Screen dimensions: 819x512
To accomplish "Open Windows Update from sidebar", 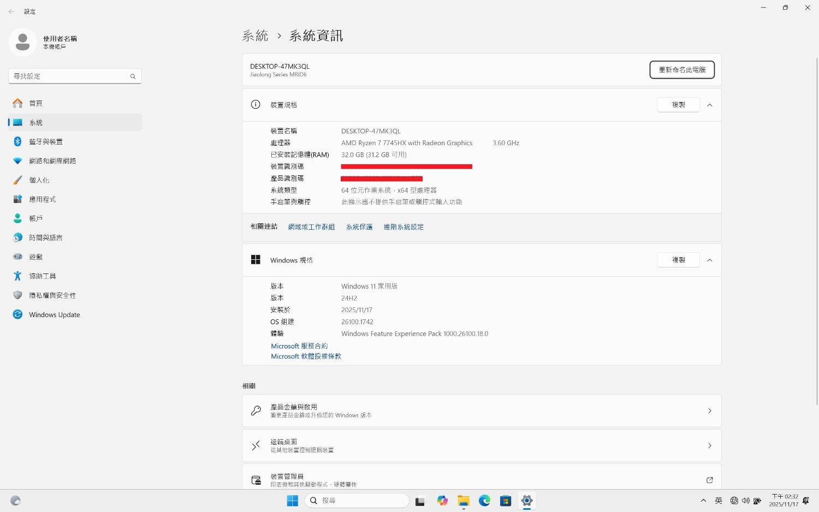I will (54, 315).
